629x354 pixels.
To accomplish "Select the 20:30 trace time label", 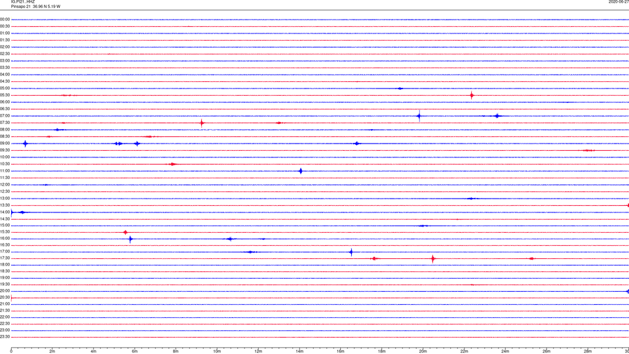I will [5, 298].
